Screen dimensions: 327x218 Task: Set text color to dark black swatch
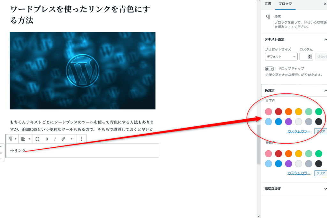[x=318, y=122]
